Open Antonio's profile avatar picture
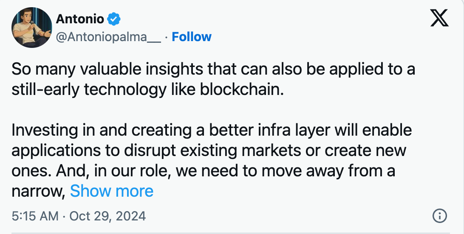 pyautogui.click(x=29, y=28)
